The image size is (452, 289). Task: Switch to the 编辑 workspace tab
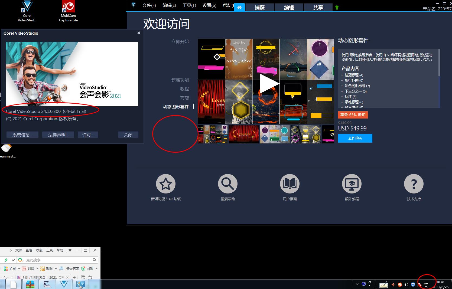click(x=289, y=8)
